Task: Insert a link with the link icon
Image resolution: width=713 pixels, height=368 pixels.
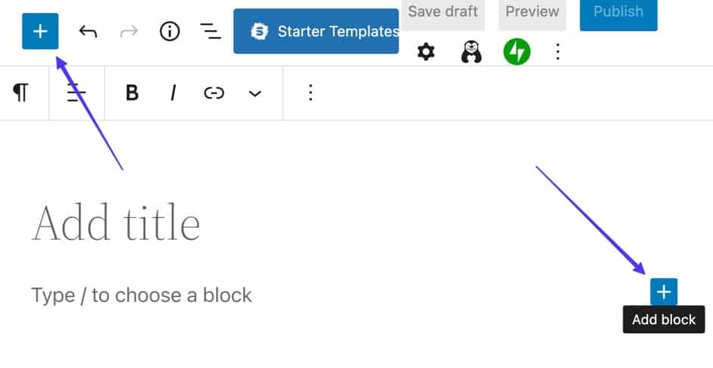Action: pyautogui.click(x=214, y=92)
